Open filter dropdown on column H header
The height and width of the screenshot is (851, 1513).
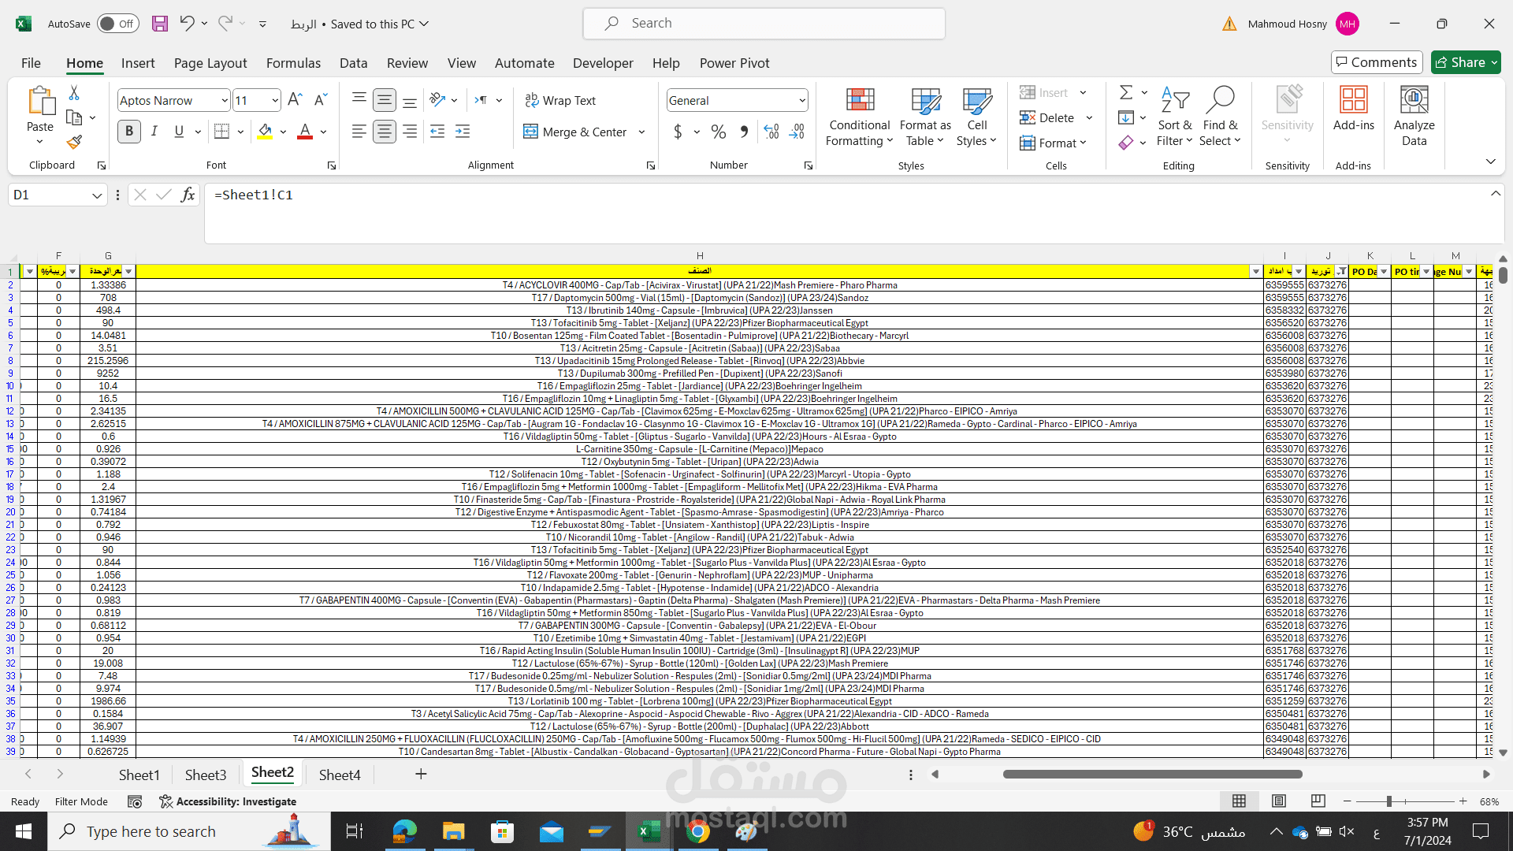1256,272
